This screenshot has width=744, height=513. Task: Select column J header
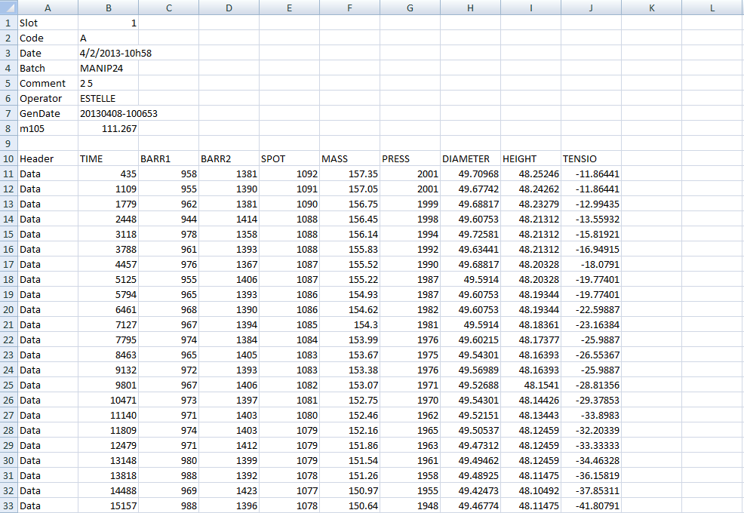[x=592, y=8]
